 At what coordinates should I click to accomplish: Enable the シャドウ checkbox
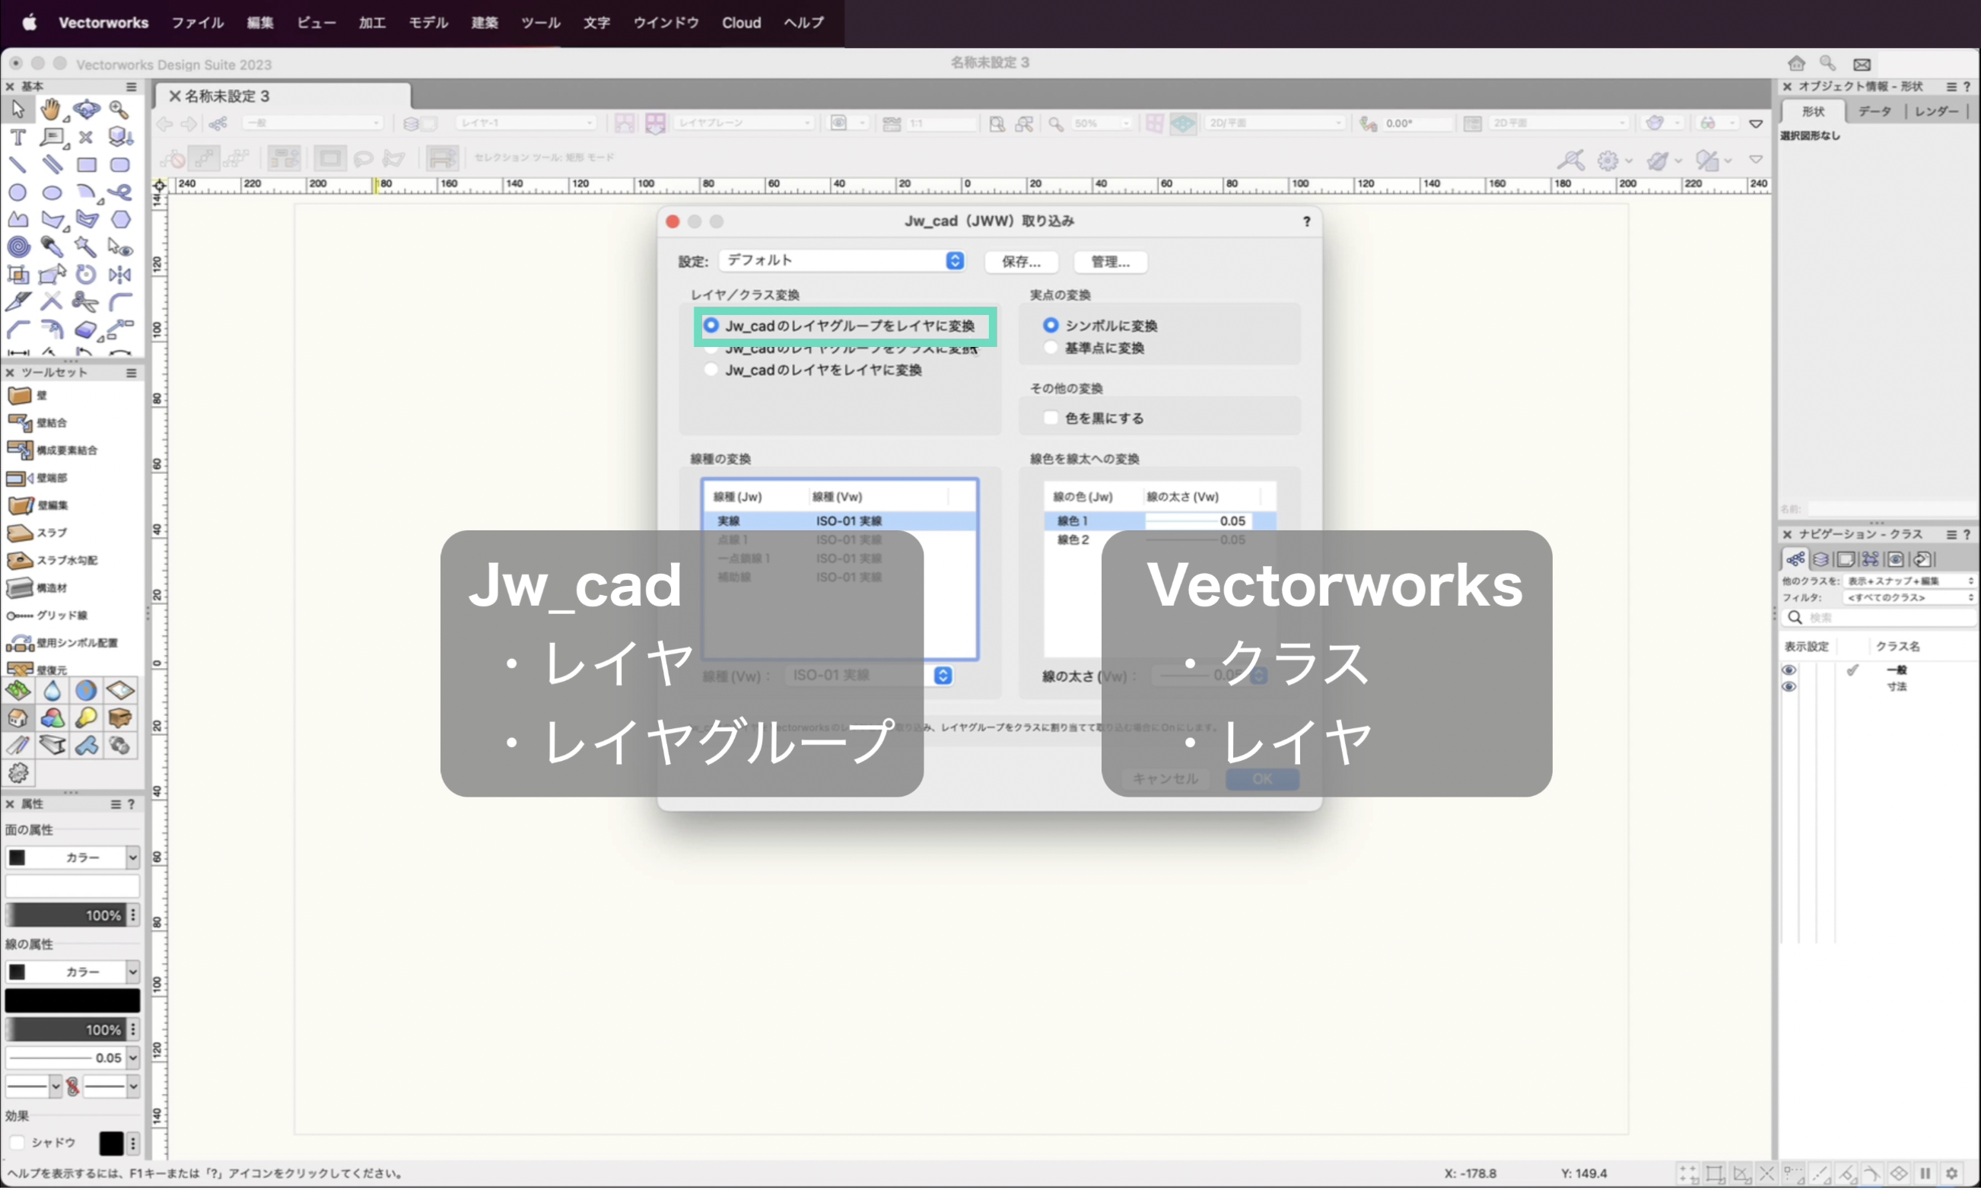click(x=17, y=1142)
